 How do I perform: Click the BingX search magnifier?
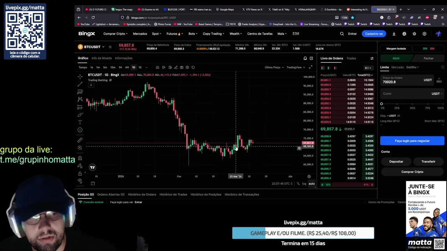tap(342, 34)
